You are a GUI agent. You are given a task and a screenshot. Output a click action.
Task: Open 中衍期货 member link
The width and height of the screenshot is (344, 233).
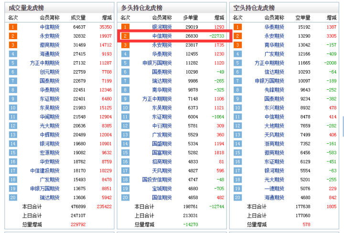click(x=162, y=126)
